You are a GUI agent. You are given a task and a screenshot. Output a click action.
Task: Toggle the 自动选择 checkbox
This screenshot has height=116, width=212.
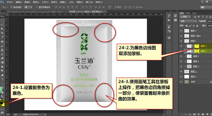click(12, 7)
